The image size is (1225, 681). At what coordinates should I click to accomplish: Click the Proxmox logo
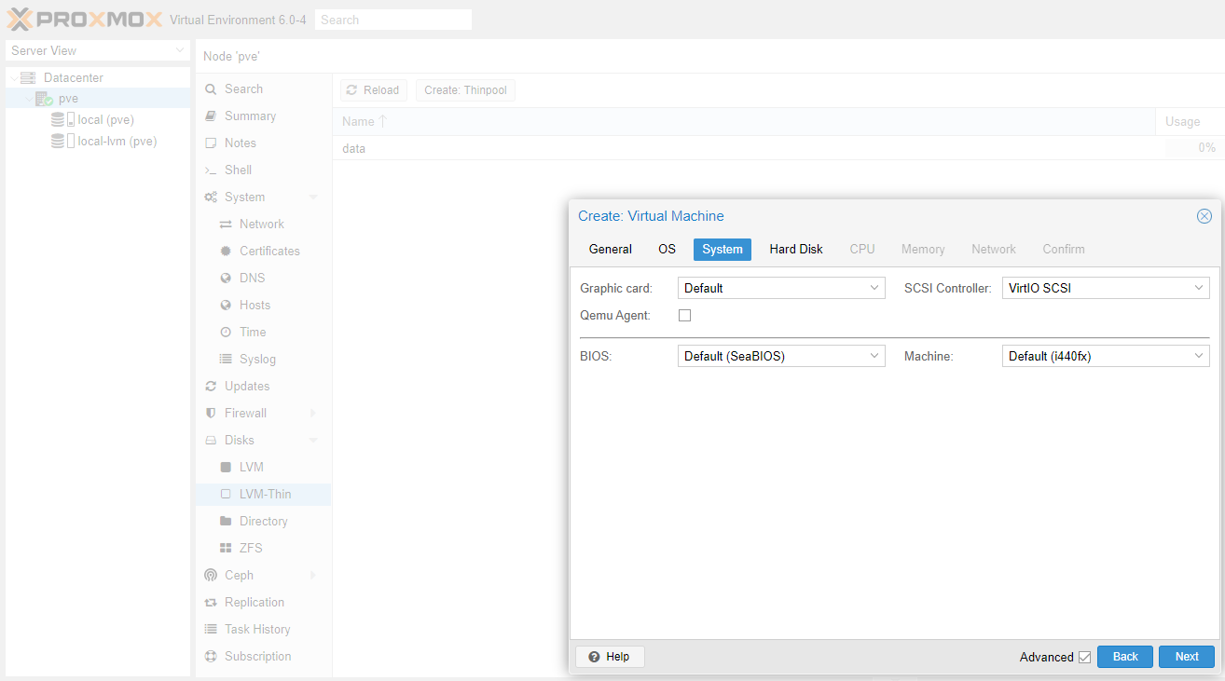(x=85, y=19)
